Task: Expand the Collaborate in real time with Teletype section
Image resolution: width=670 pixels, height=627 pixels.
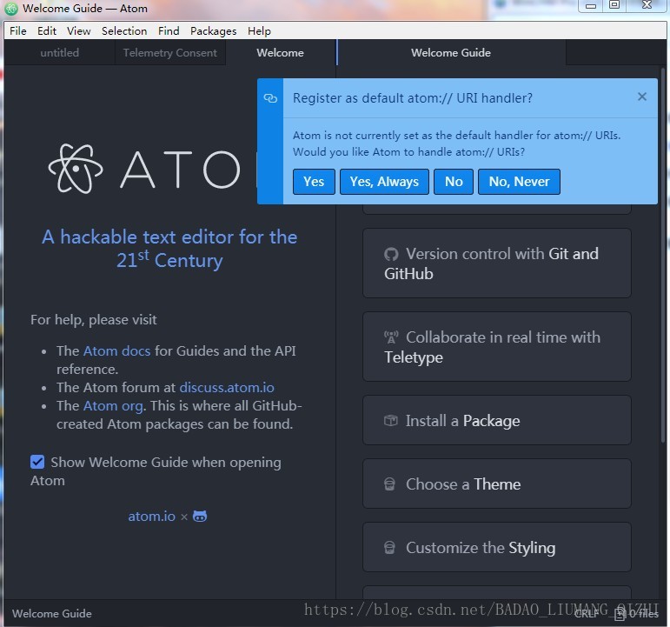Action: (496, 347)
